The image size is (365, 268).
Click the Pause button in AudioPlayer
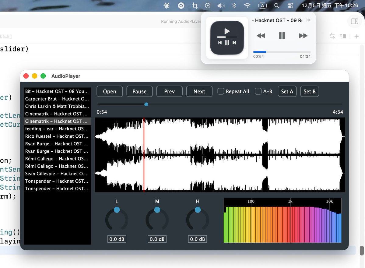(139, 91)
